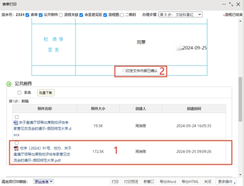Check the 全选 checkbox

click(19, 93)
